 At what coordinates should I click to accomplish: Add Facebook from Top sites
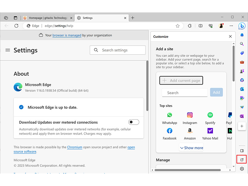[170, 134]
